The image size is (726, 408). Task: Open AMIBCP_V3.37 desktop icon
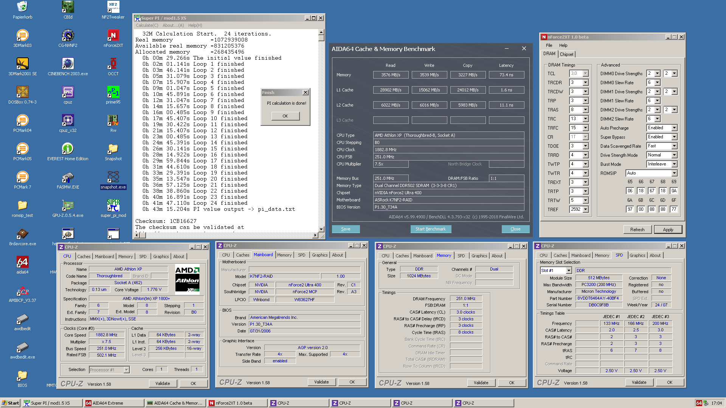click(22, 294)
